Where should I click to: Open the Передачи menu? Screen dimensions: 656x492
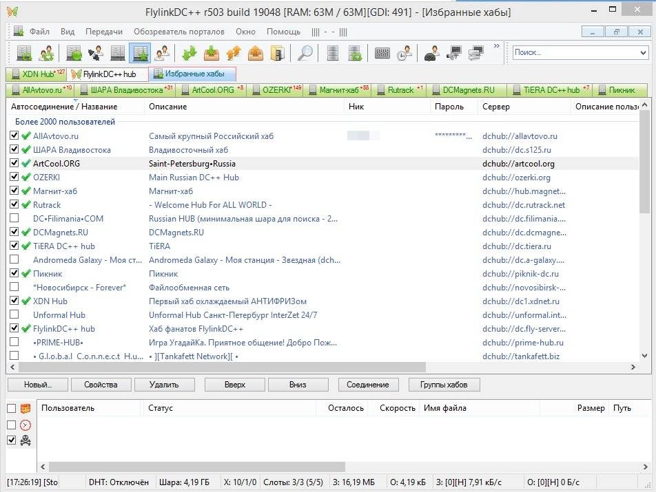pos(104,32)
